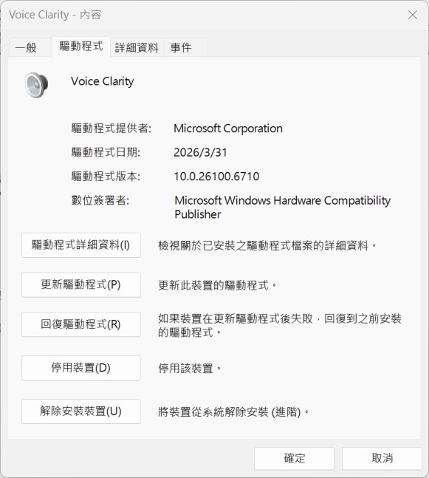
Task: Click the driver version 10.0.26100.6710
Action: click(x=216, y=177)
